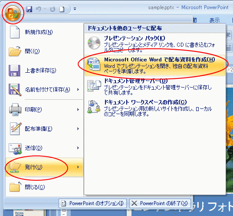Screen dimensions: 233x216
Task: Select 送信(D) menu entry
Action: [x=44, y=148]
